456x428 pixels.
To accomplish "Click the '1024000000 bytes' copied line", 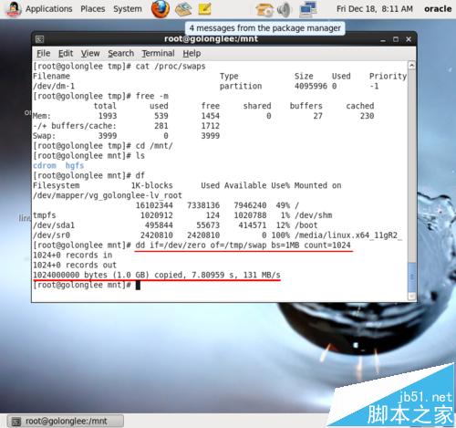I will pyautogui.click(x=157, y=275).
